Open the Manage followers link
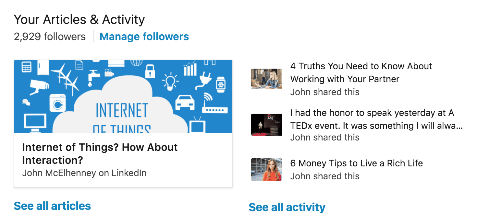Screen dimensions: 477x224 [x=144, y=36]
